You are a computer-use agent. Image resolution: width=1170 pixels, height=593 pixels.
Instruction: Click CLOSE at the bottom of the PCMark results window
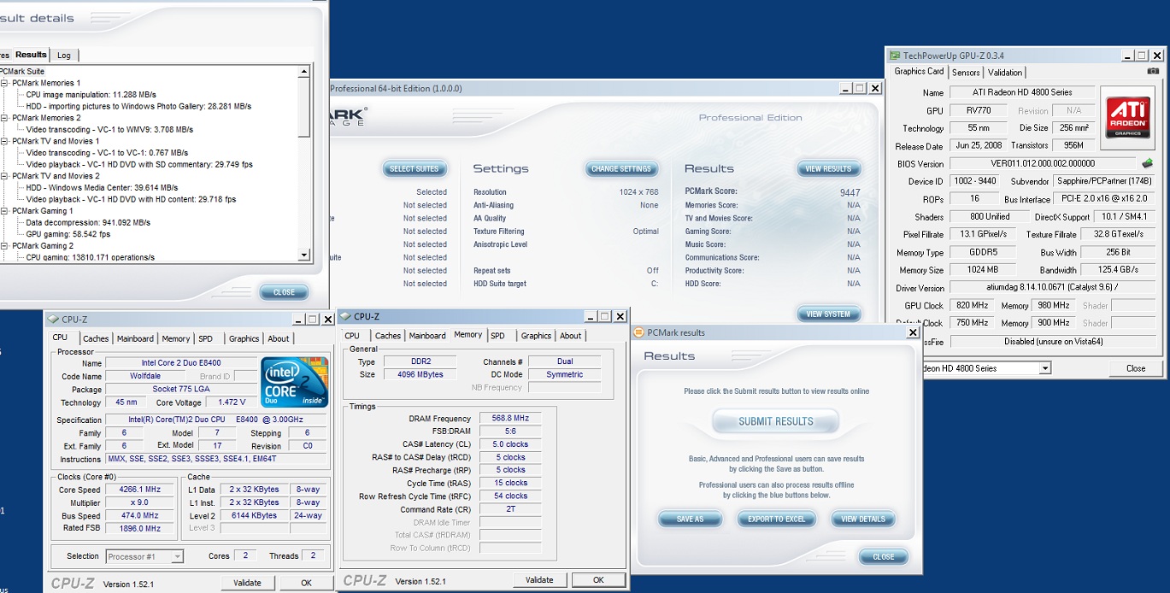[x=884, y=557]
